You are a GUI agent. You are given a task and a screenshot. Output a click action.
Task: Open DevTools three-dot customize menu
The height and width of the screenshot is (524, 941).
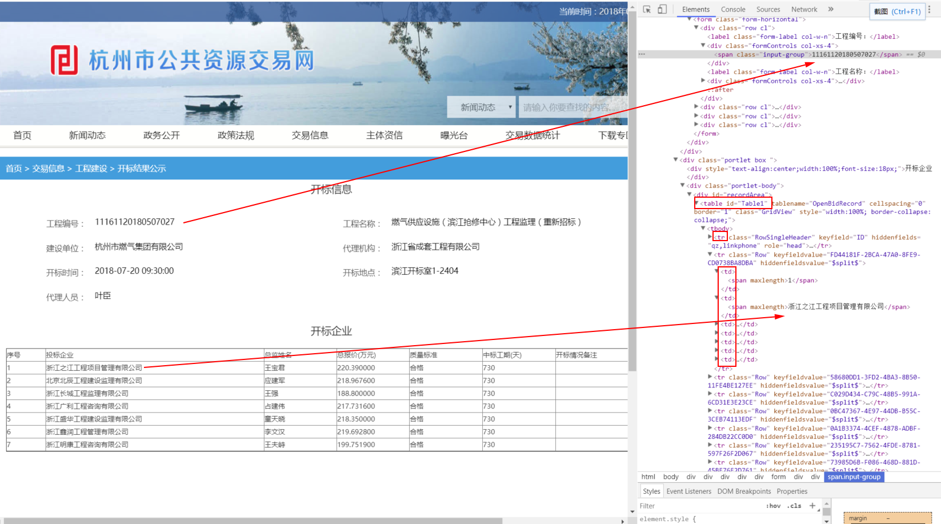point(930,9)
